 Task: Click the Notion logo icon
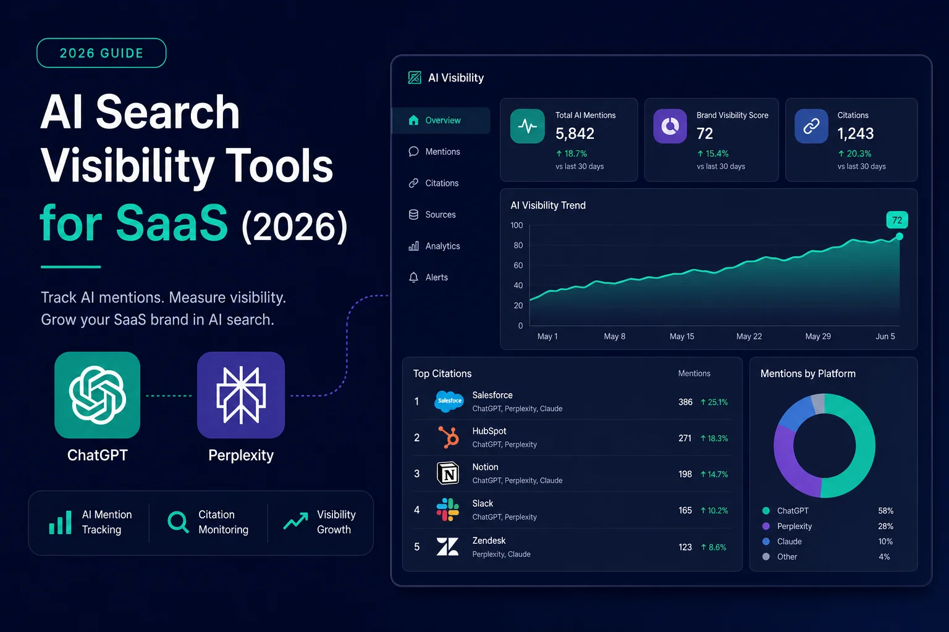coord(448,473)
